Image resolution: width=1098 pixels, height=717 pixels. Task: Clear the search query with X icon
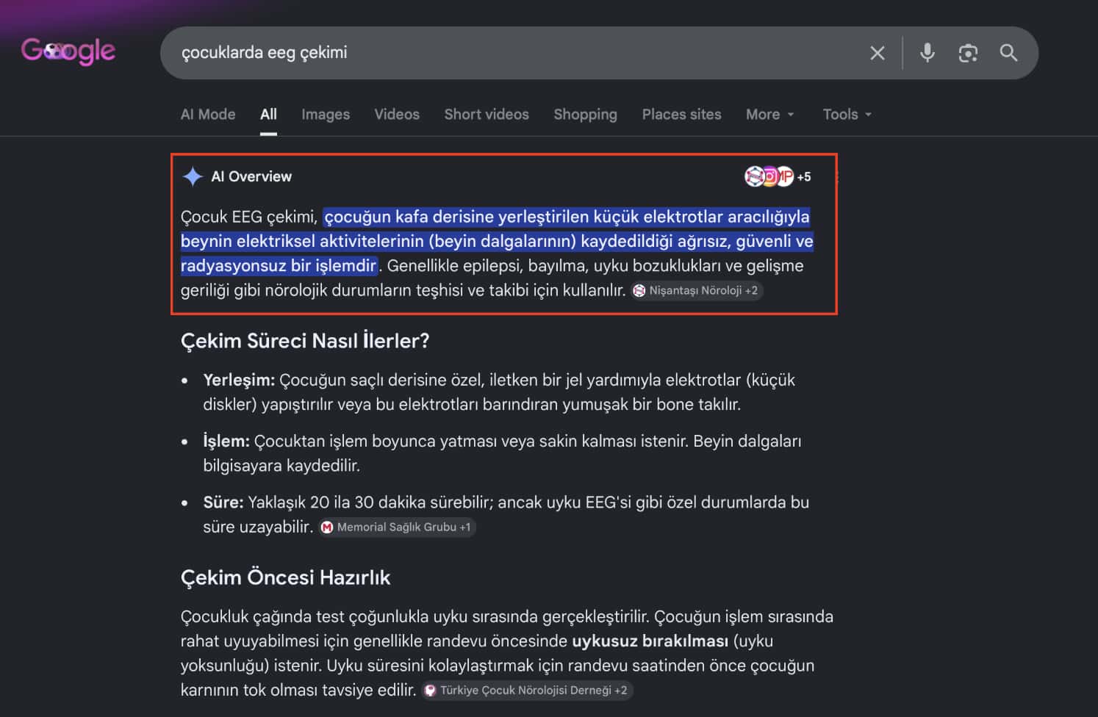click(x=878, y=53)
